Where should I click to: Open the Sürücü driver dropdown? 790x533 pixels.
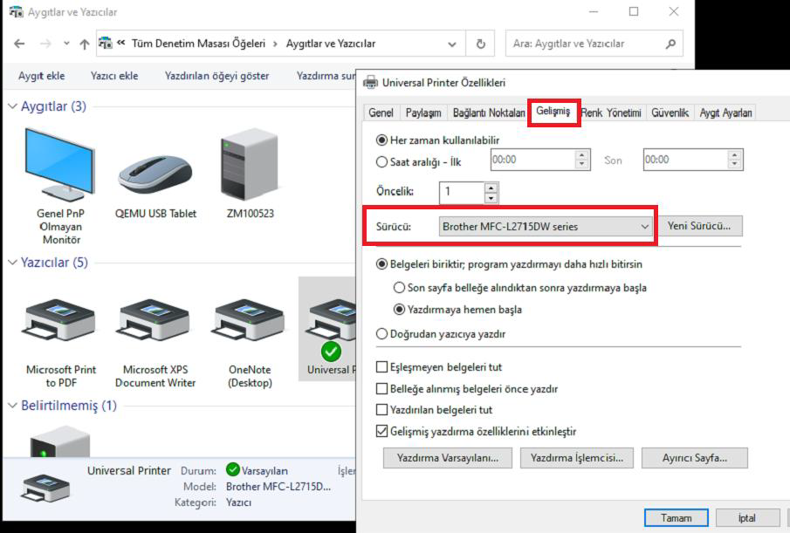[x=546, y=227]
